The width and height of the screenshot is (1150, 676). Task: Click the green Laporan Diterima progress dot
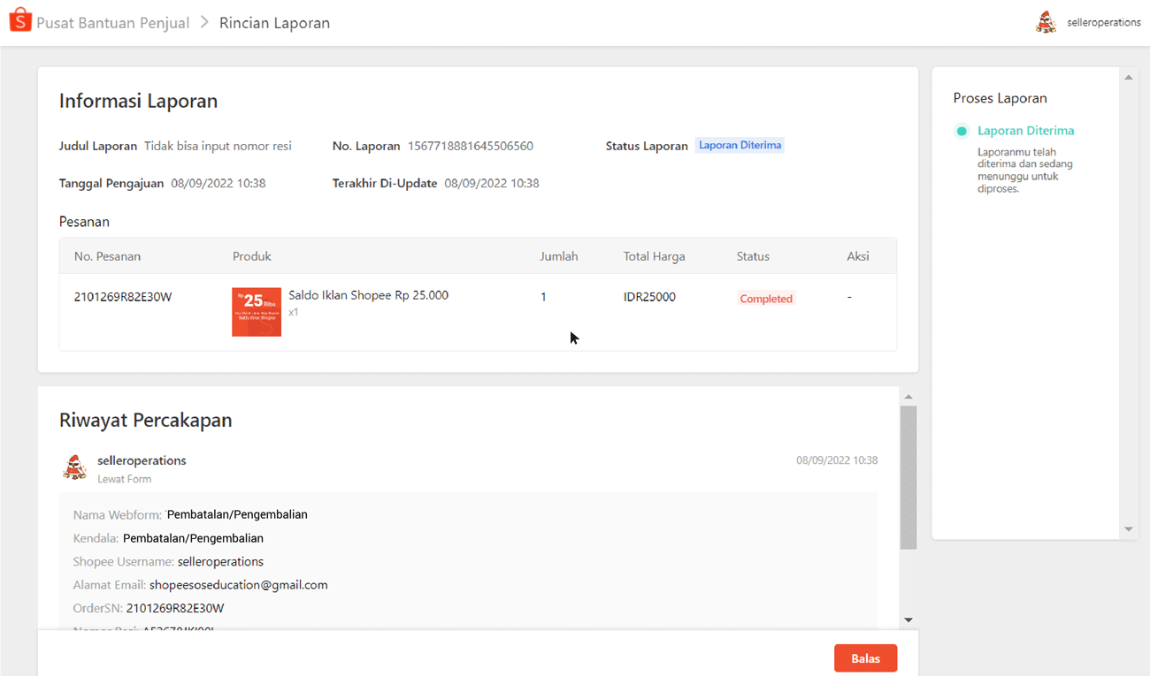pos(962,132)
